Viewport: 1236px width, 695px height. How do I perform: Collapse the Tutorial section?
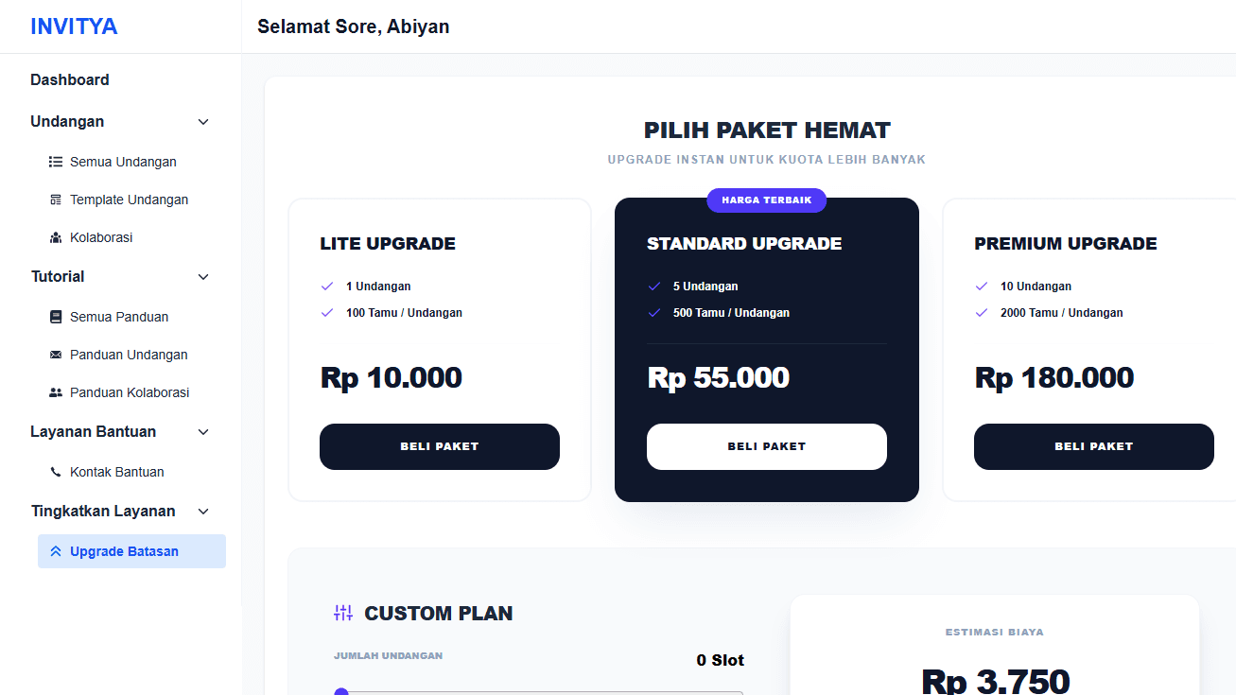tap(203, 277)
